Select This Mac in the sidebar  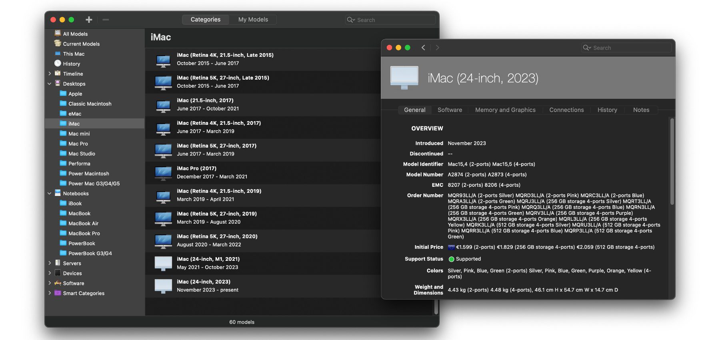74,54
